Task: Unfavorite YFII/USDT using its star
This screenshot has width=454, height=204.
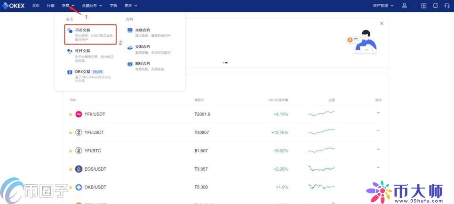Action: [71, 114]
